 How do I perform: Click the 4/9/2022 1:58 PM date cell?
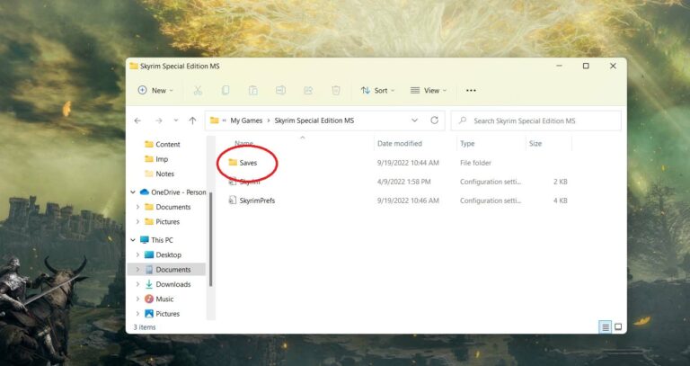(x=404, y=182)
